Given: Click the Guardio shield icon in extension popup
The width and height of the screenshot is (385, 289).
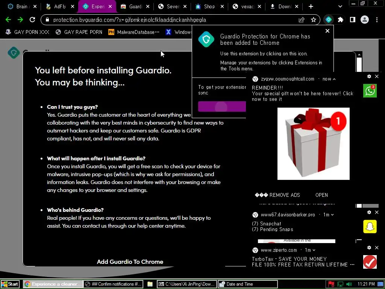Looking at the screenshot, I should 206,39.
